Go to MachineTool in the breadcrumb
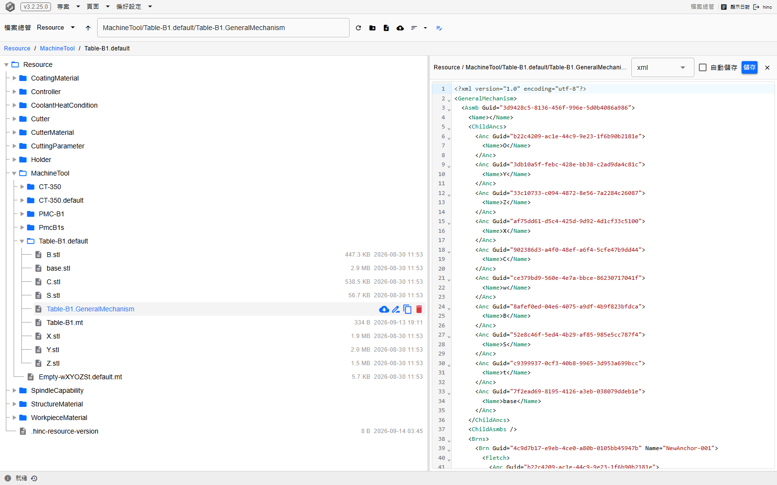Viewport: 777px width, 485px height. coord(57,48)
